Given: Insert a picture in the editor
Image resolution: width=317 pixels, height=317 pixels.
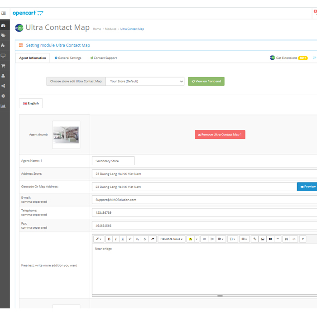Looking at the screenshot, I should click(262, 239).
